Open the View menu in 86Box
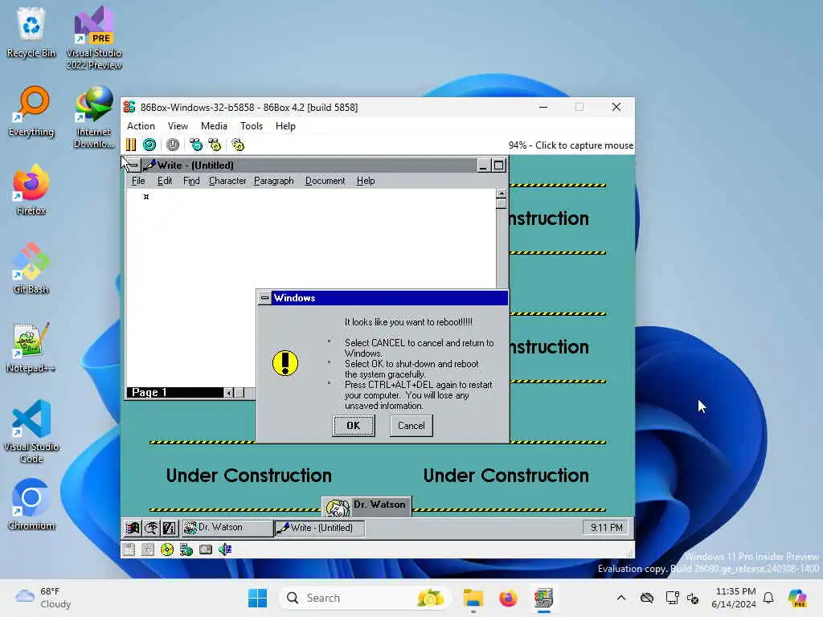The image size is (823, 617). coord(178,126)
